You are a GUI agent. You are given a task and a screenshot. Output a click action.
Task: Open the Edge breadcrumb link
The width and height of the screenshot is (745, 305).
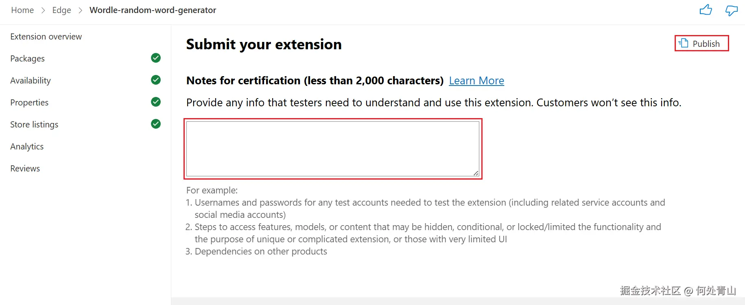[x=61, y=10]
